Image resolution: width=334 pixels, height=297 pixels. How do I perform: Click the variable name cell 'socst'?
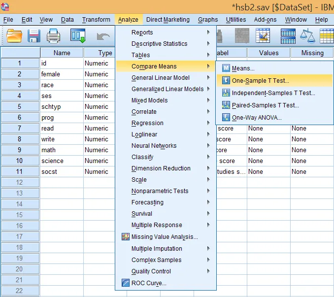point(62,171)
